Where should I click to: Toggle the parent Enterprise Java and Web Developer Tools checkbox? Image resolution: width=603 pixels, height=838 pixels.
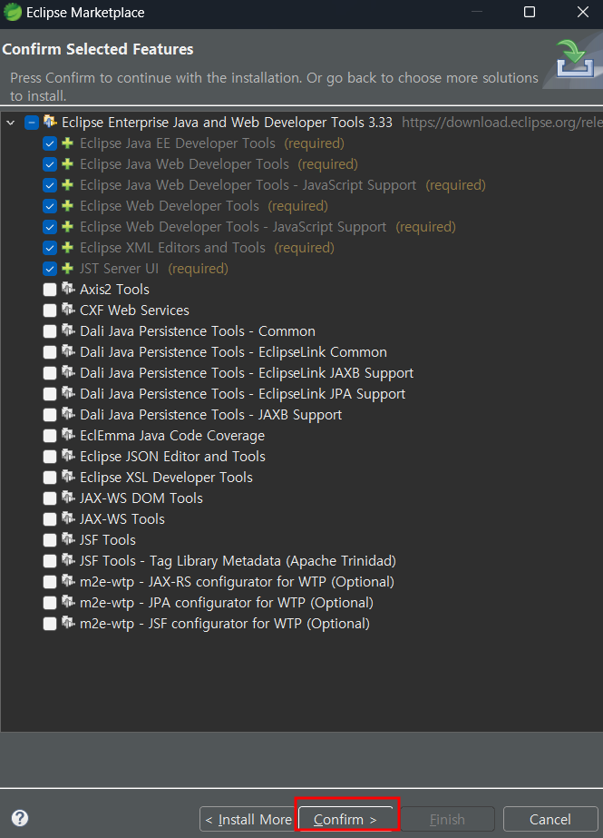(32, 123)
